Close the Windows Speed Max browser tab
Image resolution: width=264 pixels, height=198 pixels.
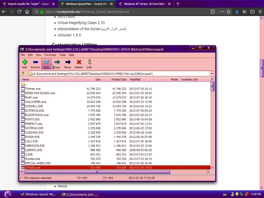pyautogui.click(x=111, y=4)
